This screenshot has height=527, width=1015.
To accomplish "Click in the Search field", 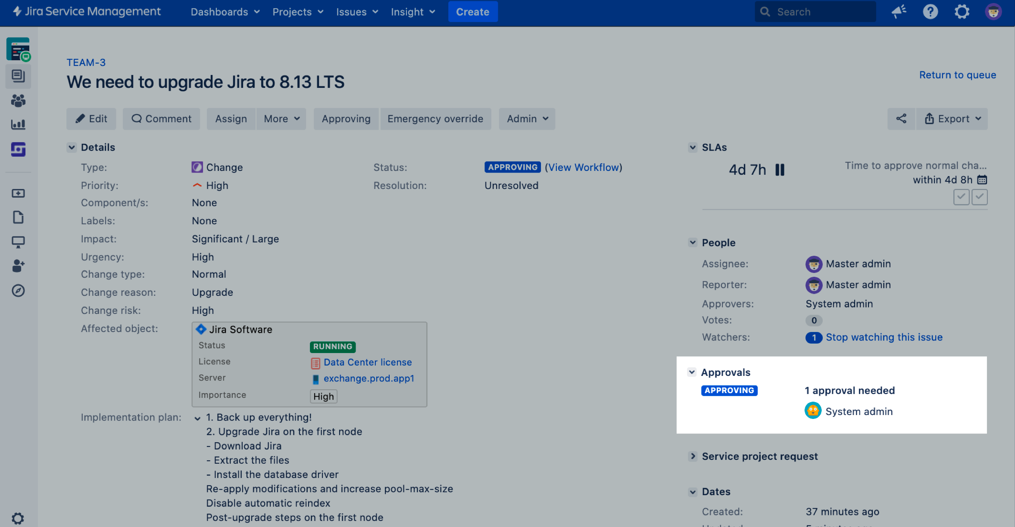I will (815, 12).
